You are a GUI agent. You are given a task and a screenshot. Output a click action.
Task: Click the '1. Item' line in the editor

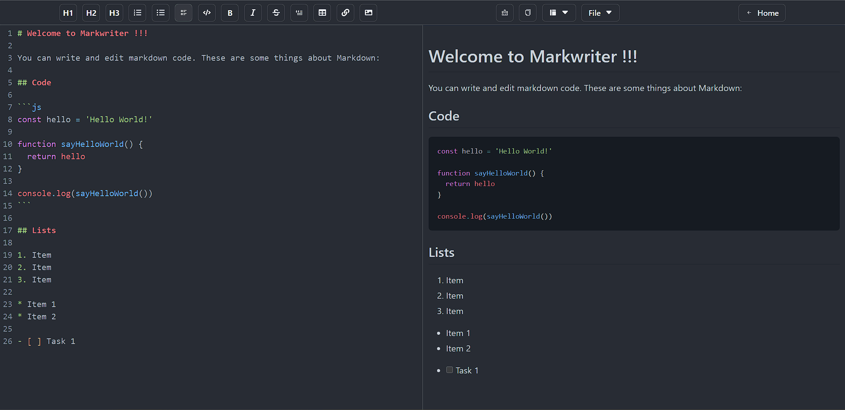tap(34, 255)
